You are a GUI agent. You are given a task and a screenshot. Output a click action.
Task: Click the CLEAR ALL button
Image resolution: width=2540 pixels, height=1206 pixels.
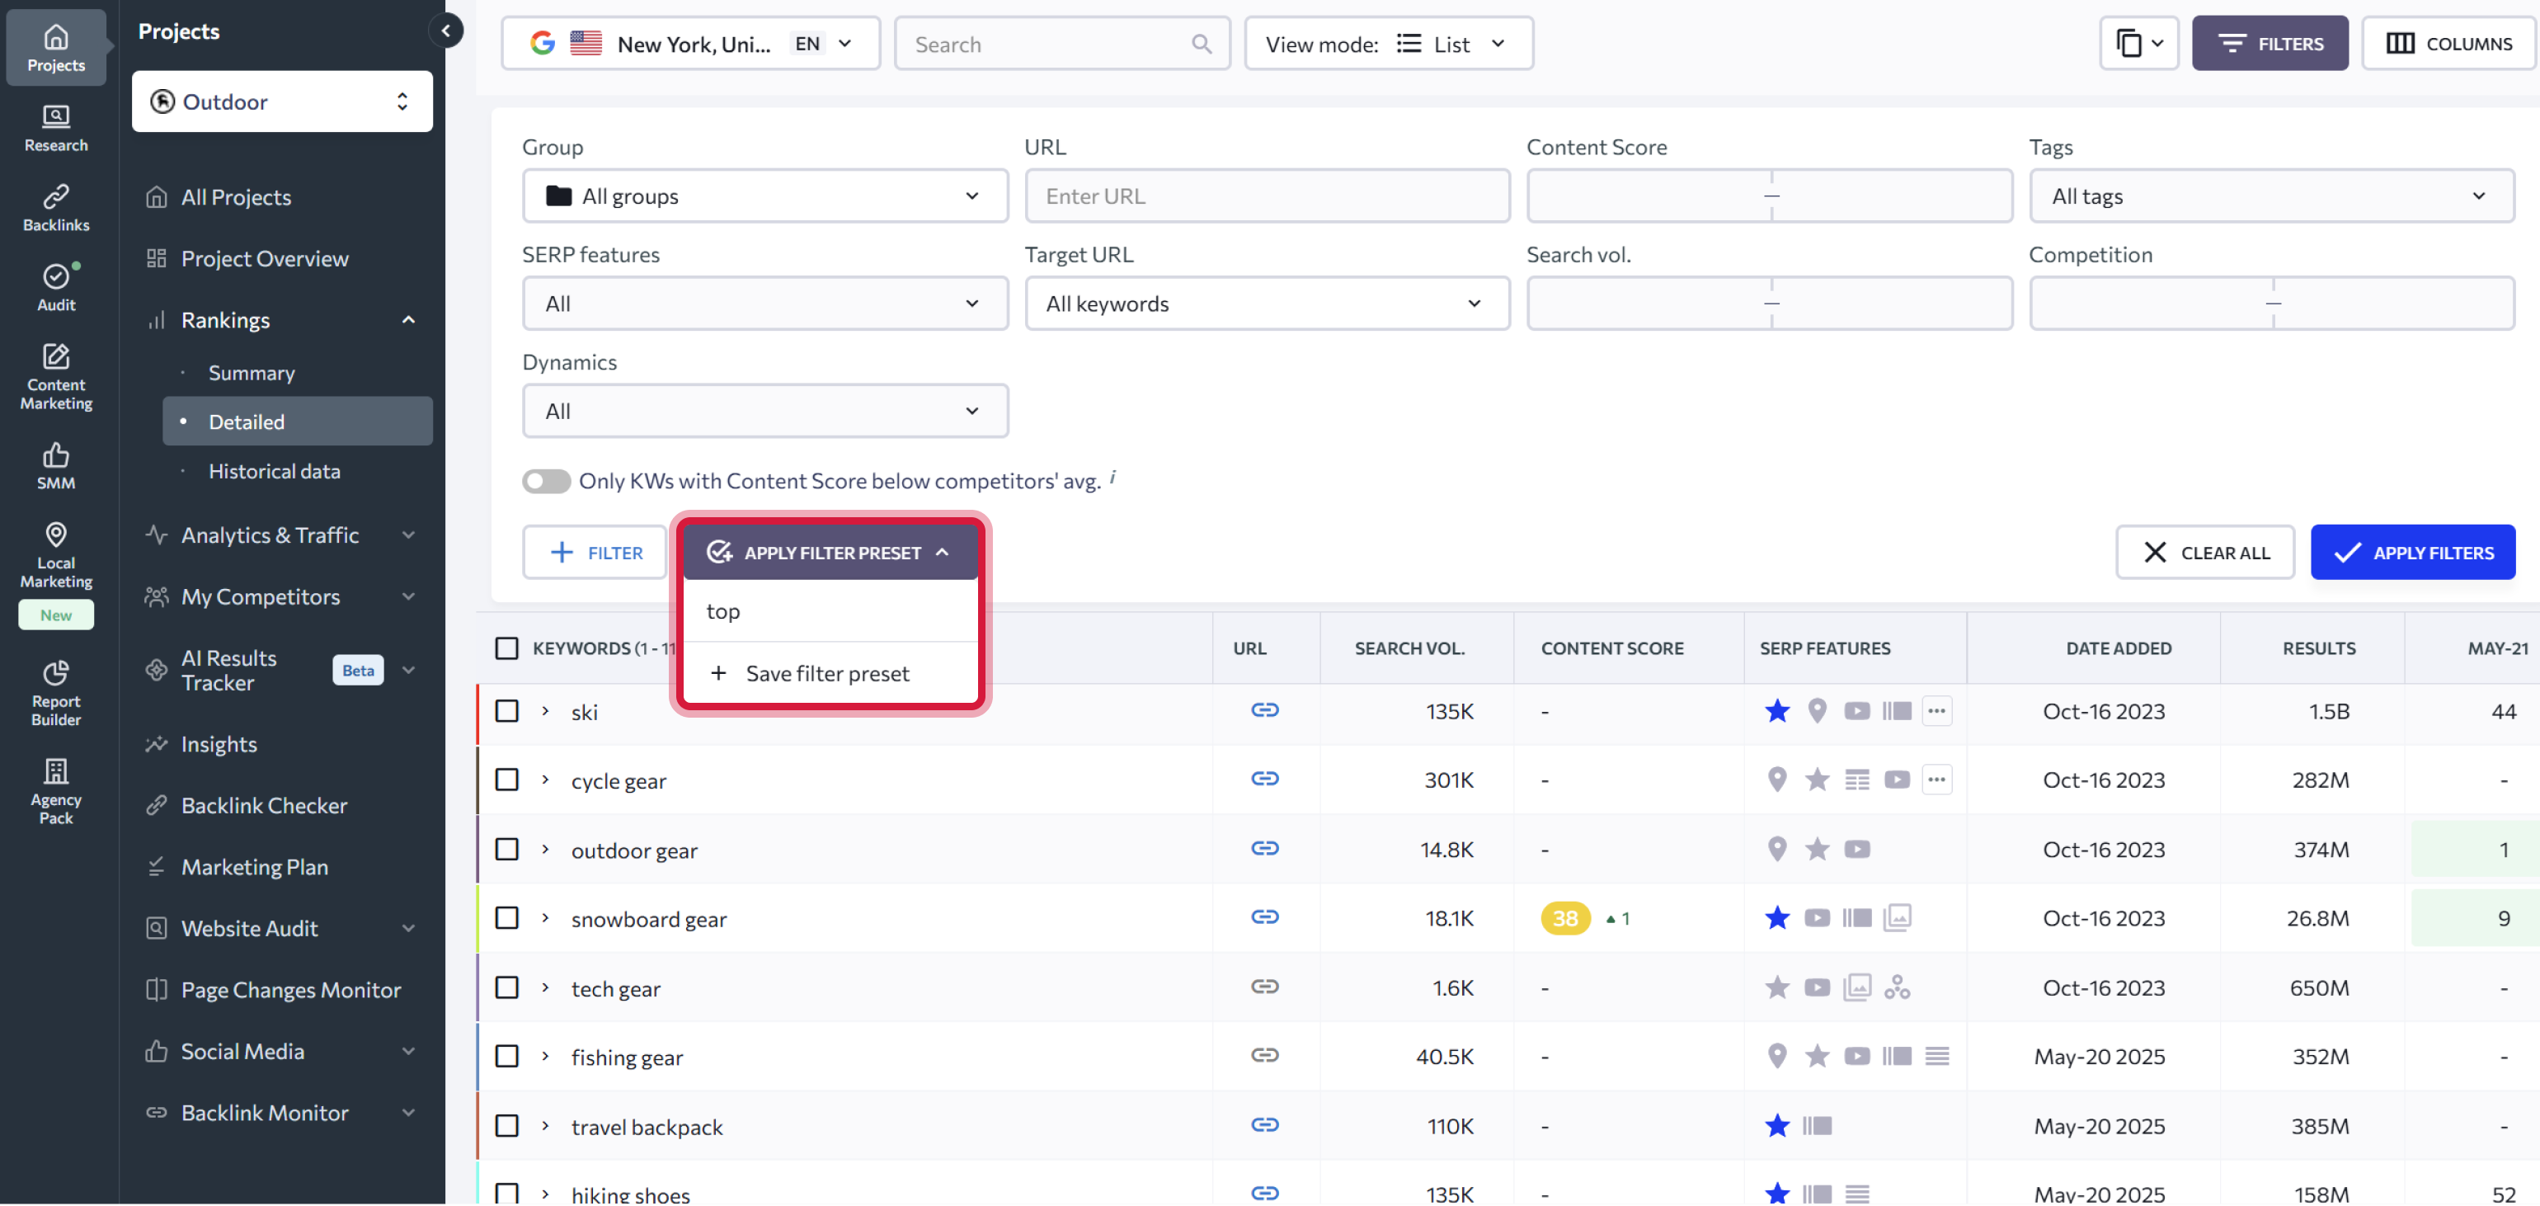click(x=2204, y=552)
